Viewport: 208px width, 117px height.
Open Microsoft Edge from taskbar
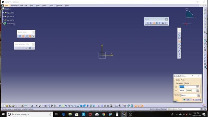pyautogui.click(x=63, y=114)
